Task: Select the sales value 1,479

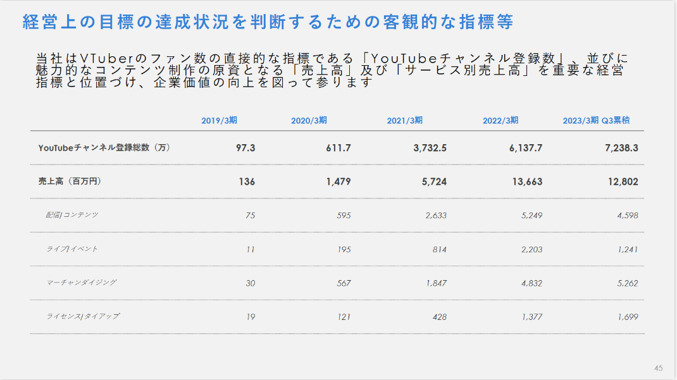Action: 338,181
